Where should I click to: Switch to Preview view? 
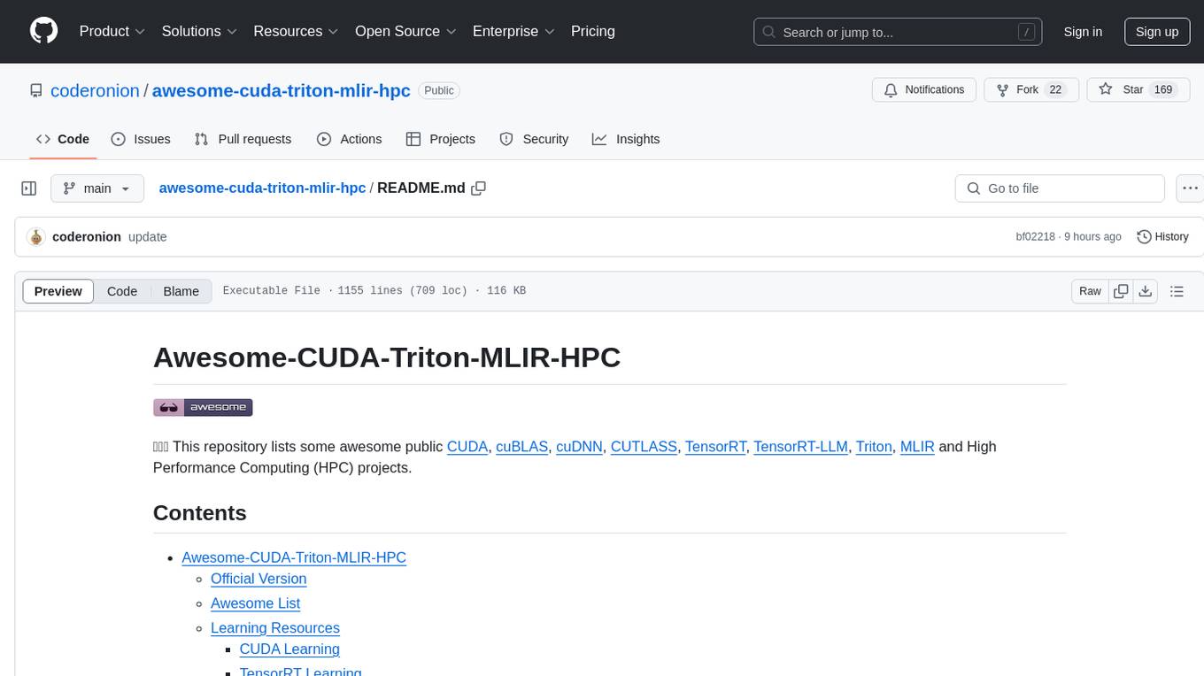click(x=58, y=291)
